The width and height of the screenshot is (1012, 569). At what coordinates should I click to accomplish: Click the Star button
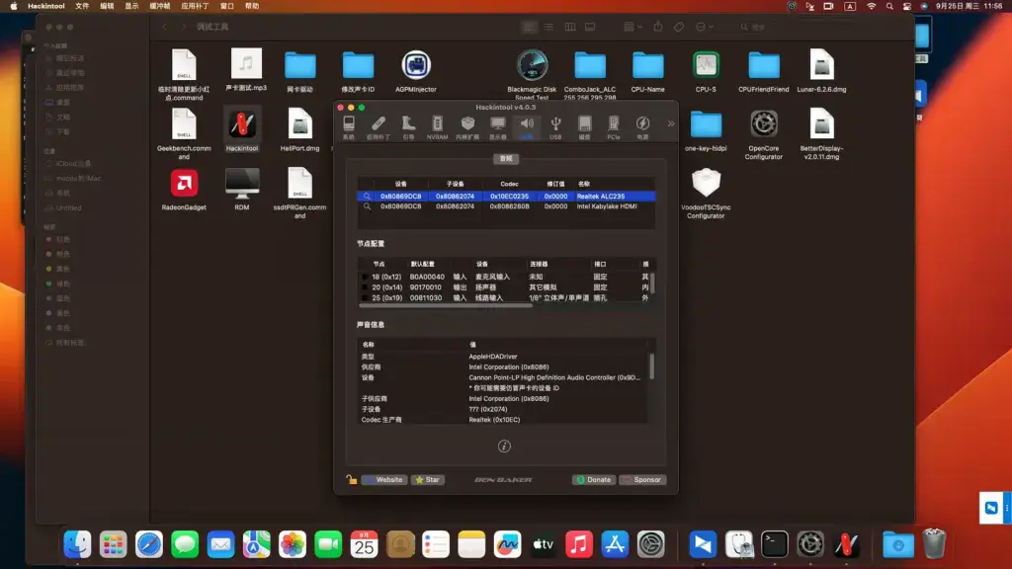pos(428,480)
